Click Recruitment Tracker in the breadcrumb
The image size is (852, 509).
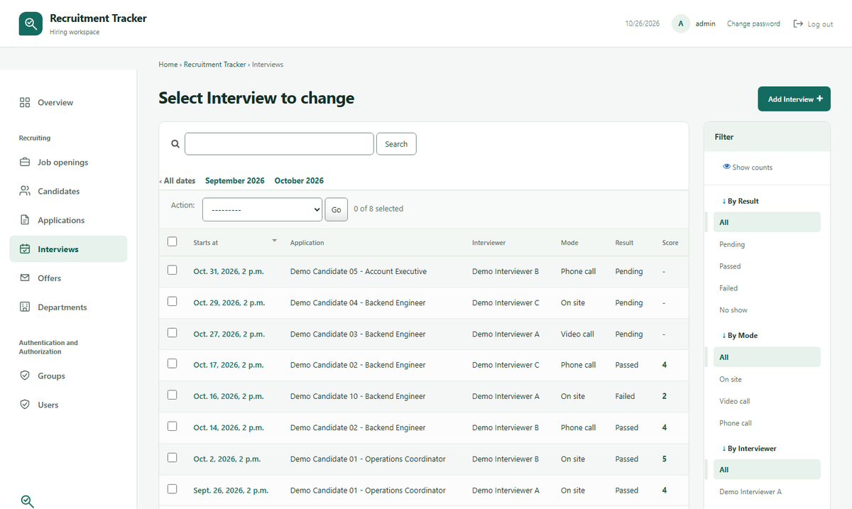(x=214, y=65)
